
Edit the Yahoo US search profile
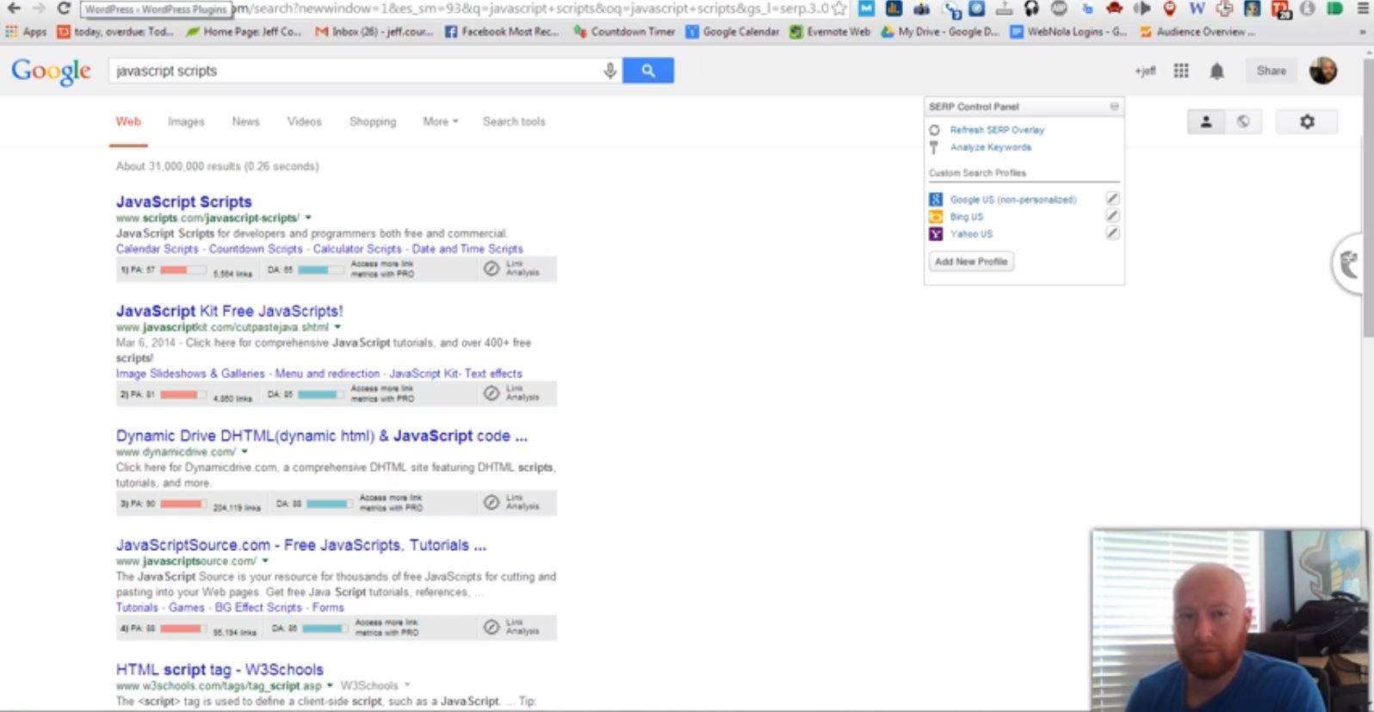pyautogui.click(x=1112, y=233)
